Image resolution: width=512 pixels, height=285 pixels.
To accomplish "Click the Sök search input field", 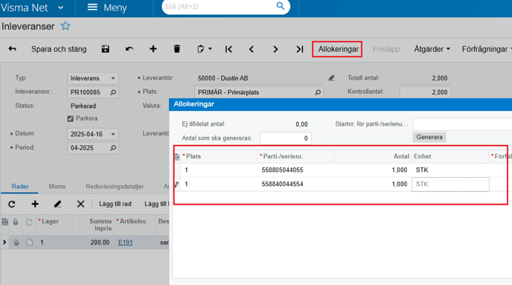I will tap(219, 7).
